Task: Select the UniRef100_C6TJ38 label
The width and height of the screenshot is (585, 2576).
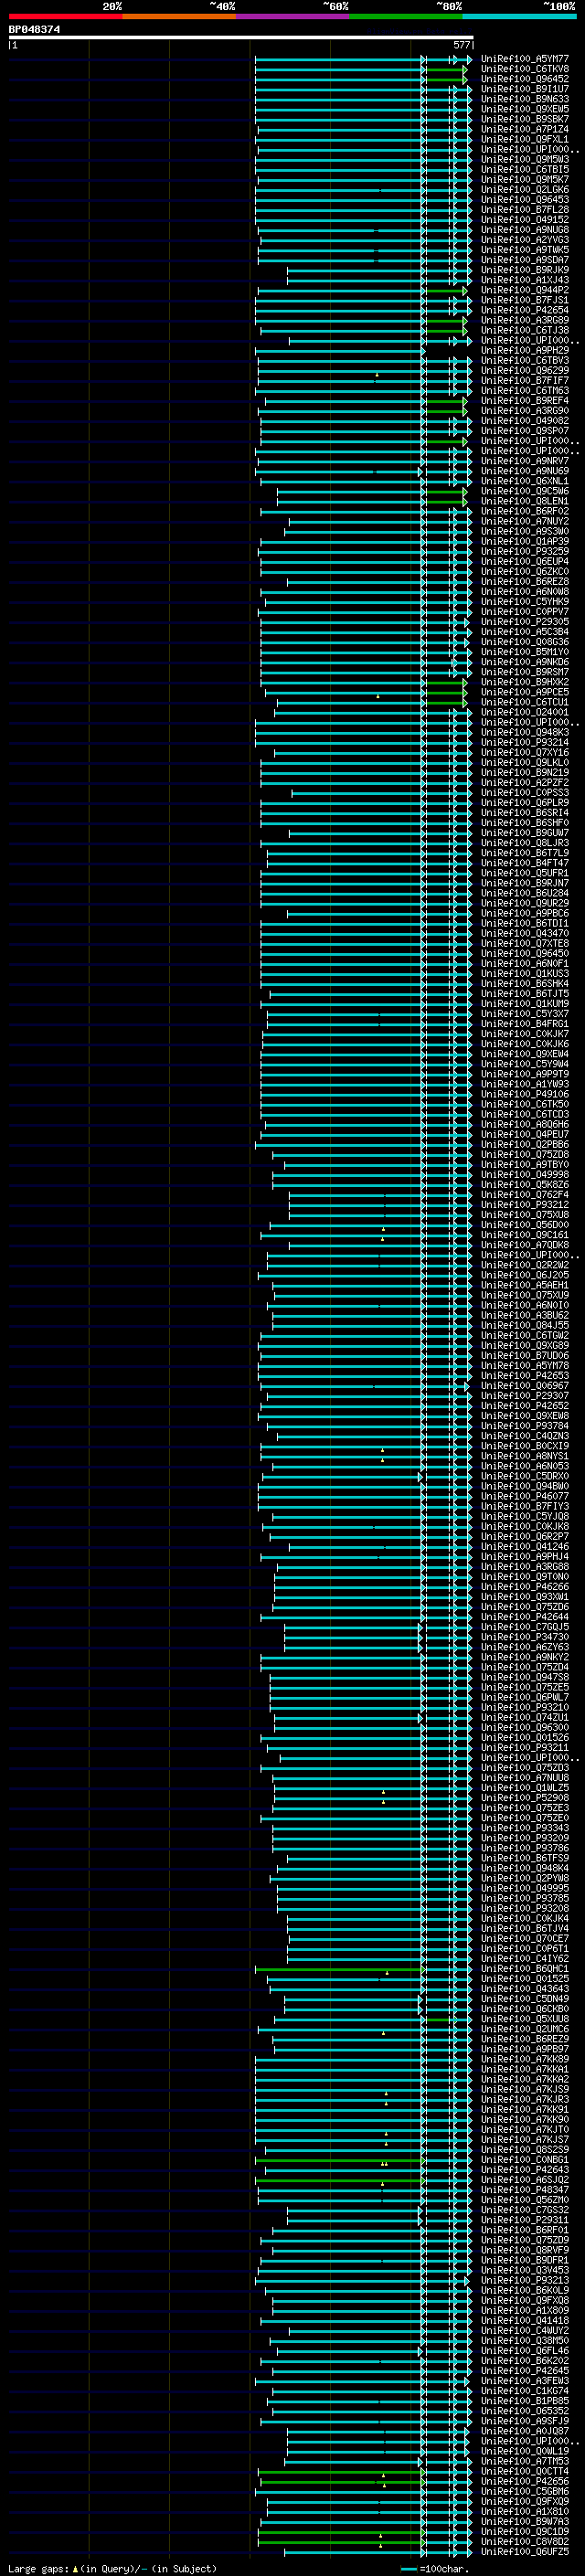Action: pyautogui.click(x=525, y=330)
